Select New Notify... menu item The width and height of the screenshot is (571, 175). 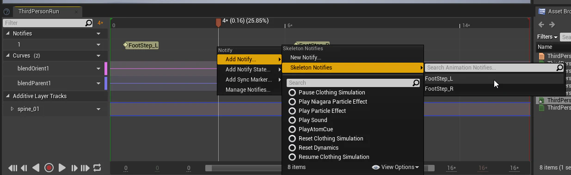tap(353, 58)
